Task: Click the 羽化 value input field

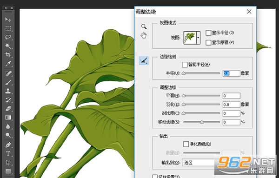Action: pos(231,105)
